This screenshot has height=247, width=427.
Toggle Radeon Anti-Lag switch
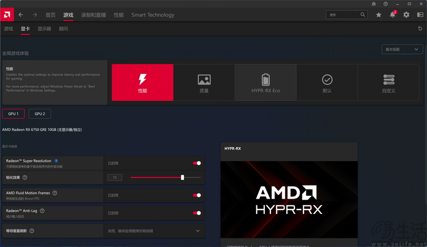click(197, 213)
